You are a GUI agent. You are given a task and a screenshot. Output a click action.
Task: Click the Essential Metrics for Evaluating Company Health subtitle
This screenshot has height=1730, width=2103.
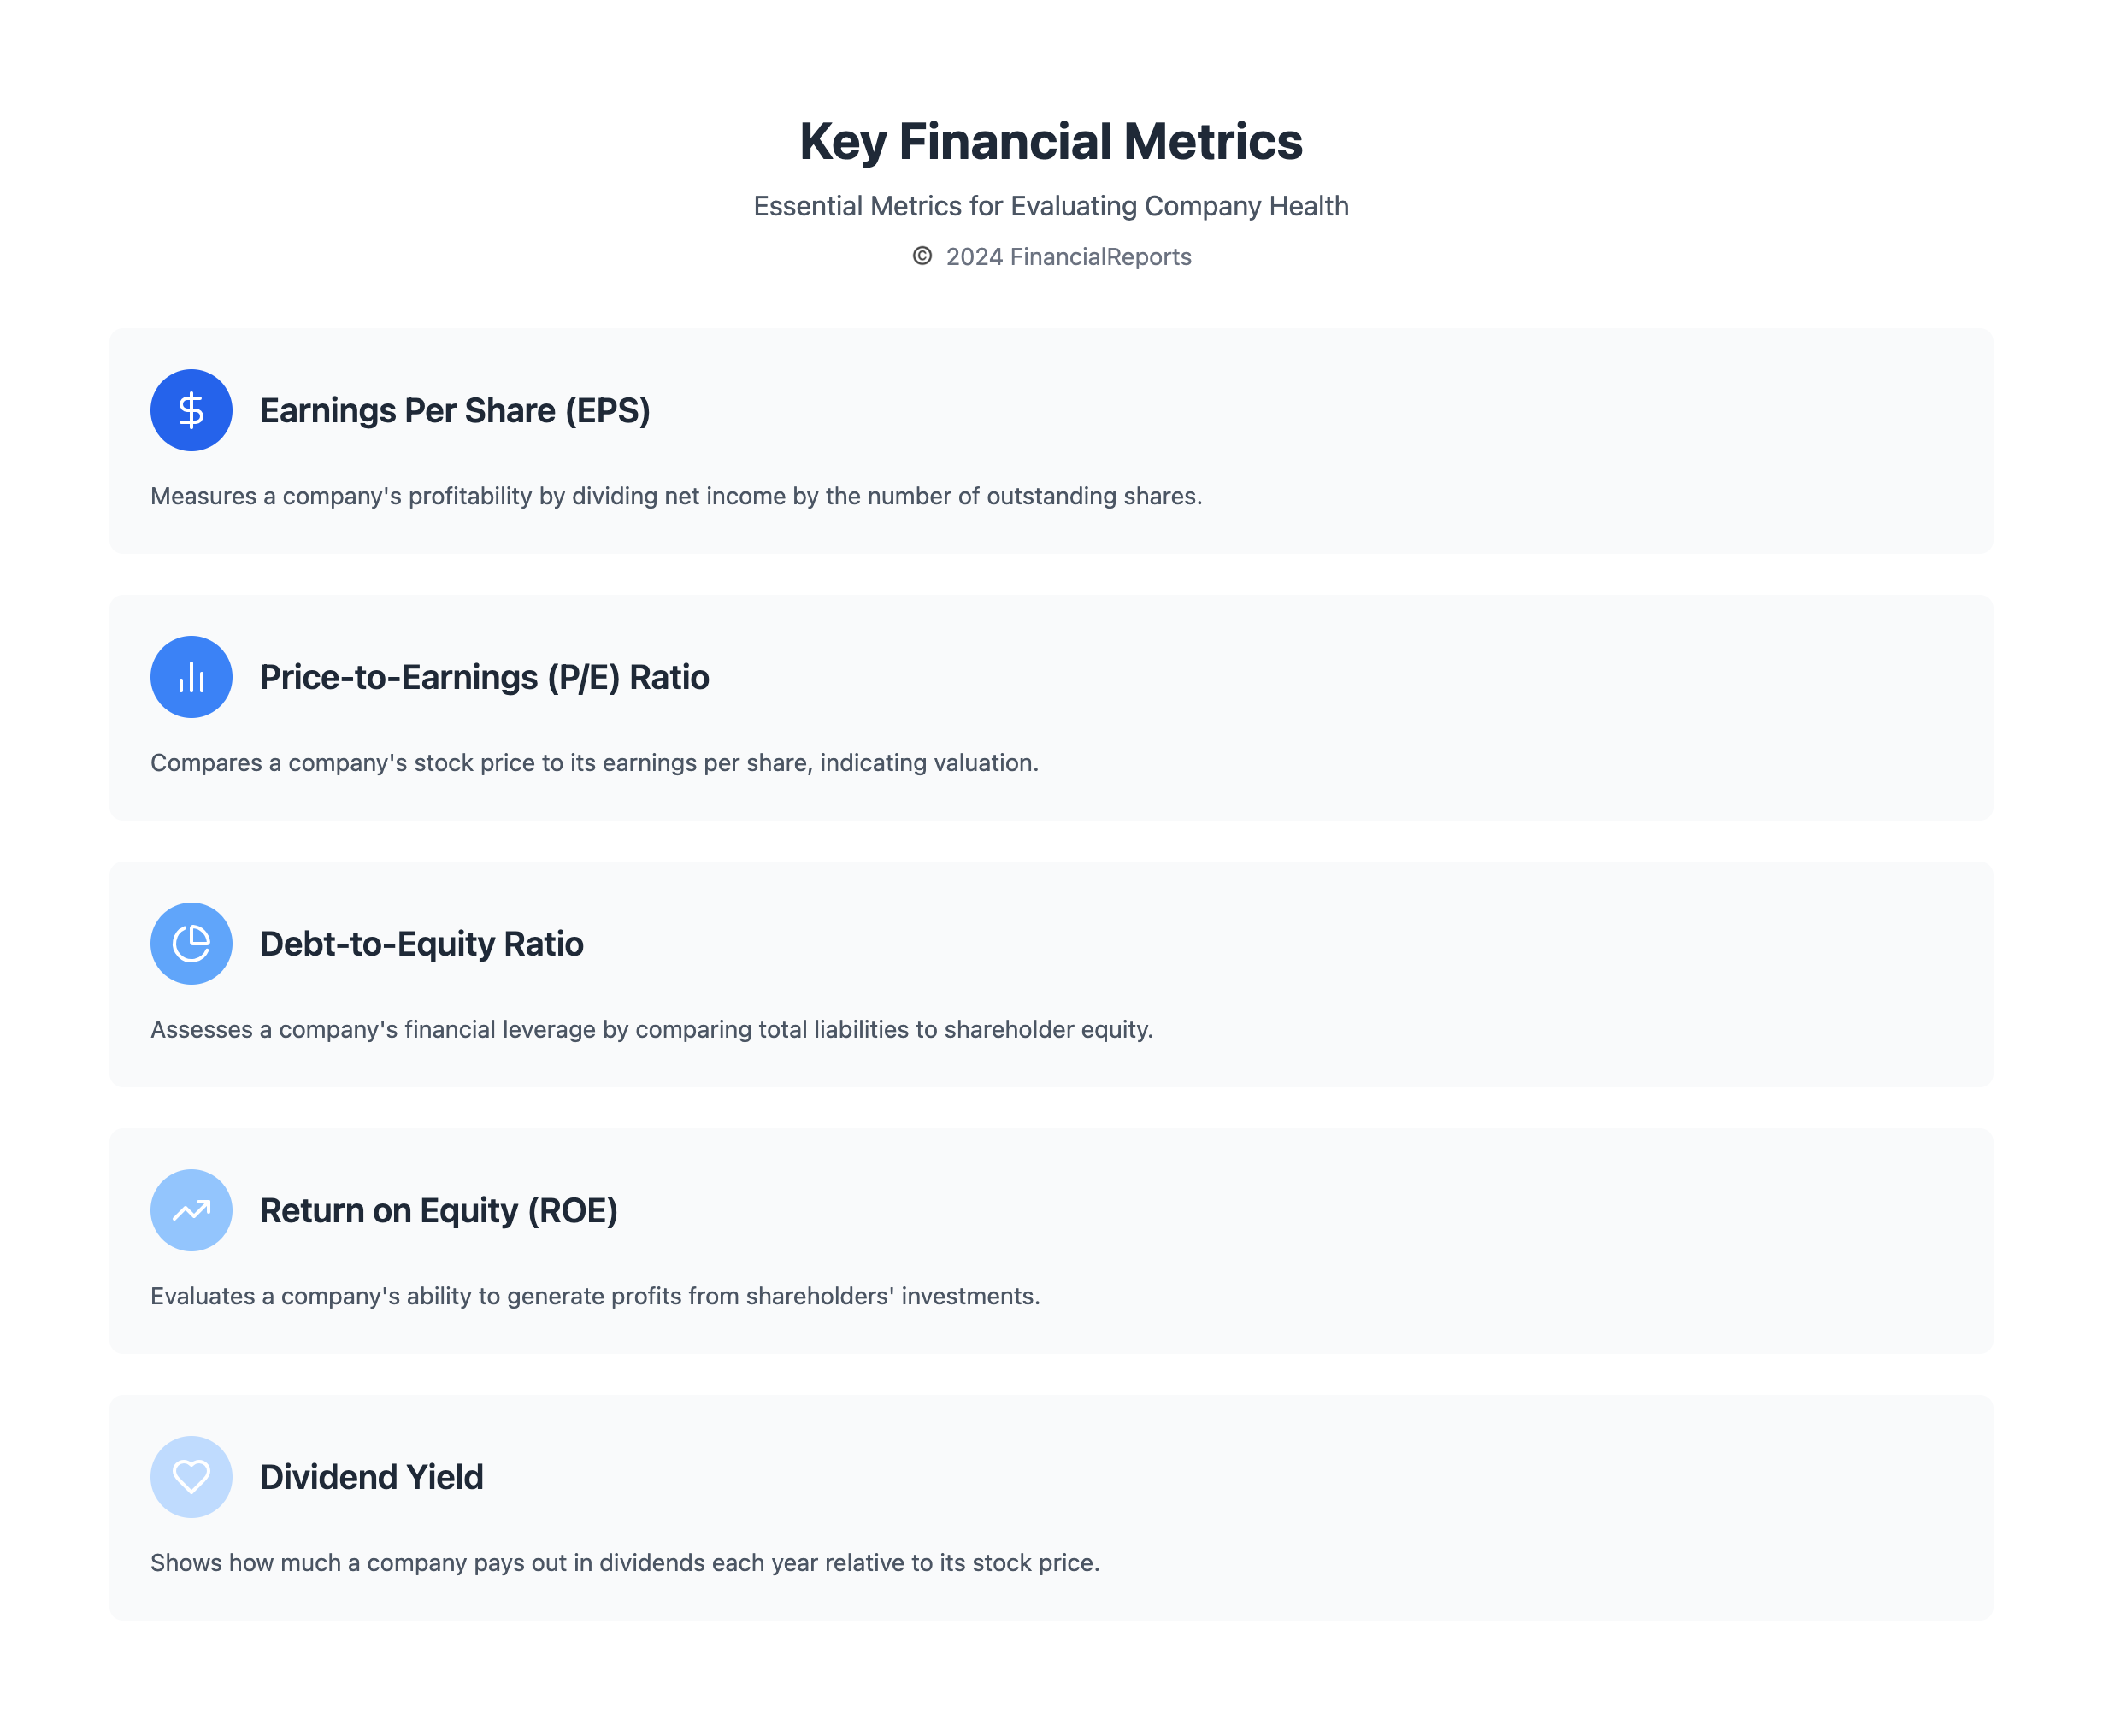[1051, 206]
